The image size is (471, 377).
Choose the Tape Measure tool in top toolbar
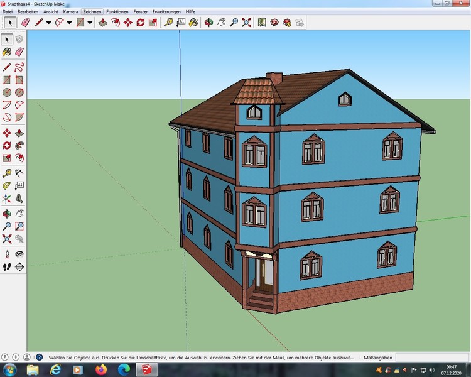click(168, 23)
